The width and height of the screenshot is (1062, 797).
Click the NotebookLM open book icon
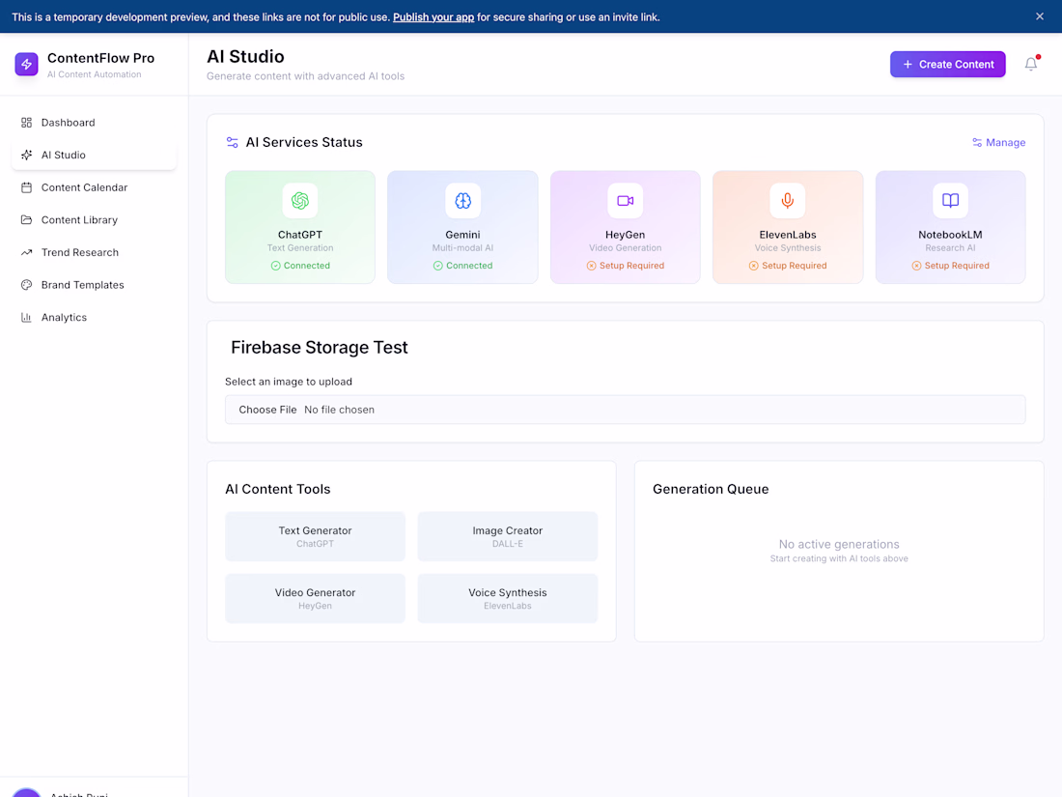(x=950, y=201)
